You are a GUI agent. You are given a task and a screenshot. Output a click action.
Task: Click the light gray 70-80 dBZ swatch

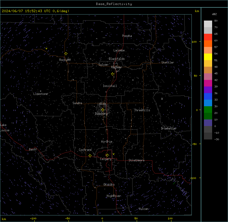coord(208,24)
